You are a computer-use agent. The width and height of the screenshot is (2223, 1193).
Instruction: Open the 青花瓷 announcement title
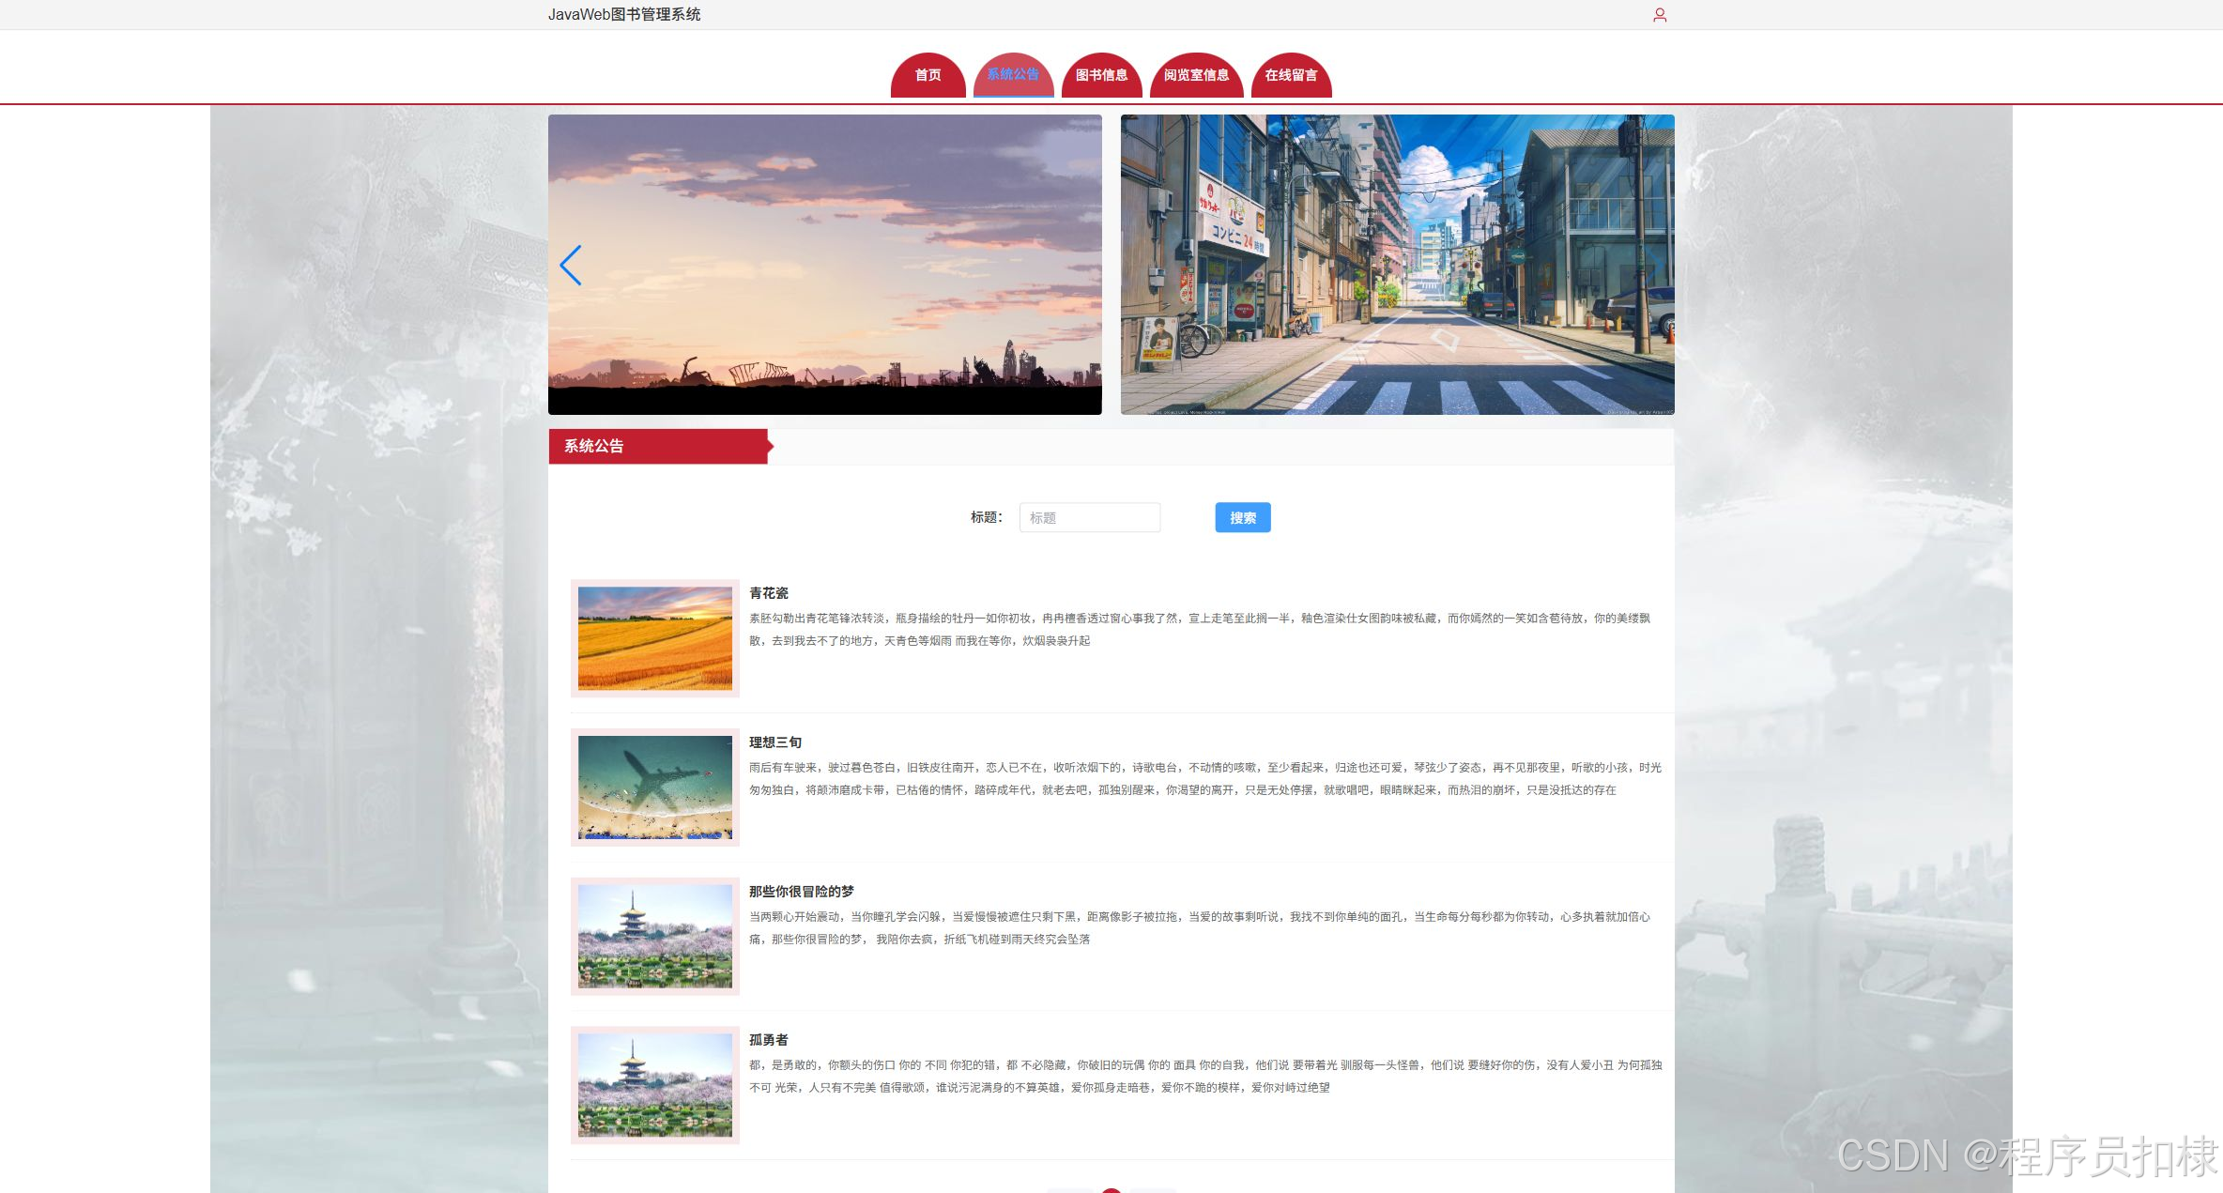tap(769, 593)
